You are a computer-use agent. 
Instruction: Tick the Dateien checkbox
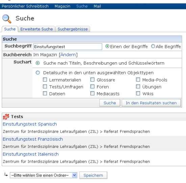point(45,93)
